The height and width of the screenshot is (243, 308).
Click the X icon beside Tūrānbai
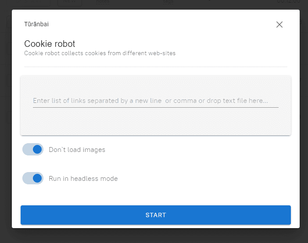tap(279, 25)
